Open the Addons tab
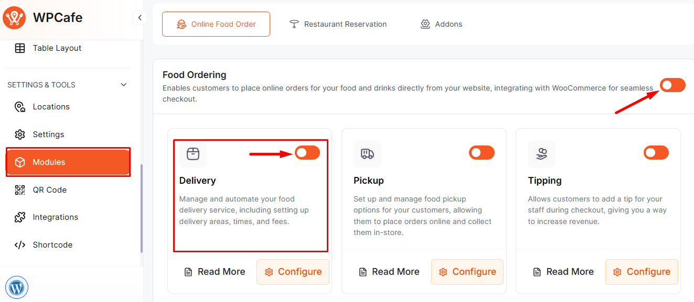The height and width of the screenshot is (302, 694). pos(441,24)
